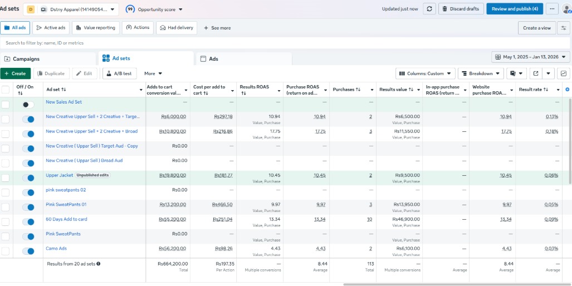Sort by the Ad set column arrows

pos(64,89)
